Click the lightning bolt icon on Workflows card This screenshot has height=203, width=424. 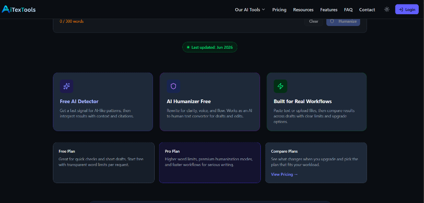(x=280, y=86)
